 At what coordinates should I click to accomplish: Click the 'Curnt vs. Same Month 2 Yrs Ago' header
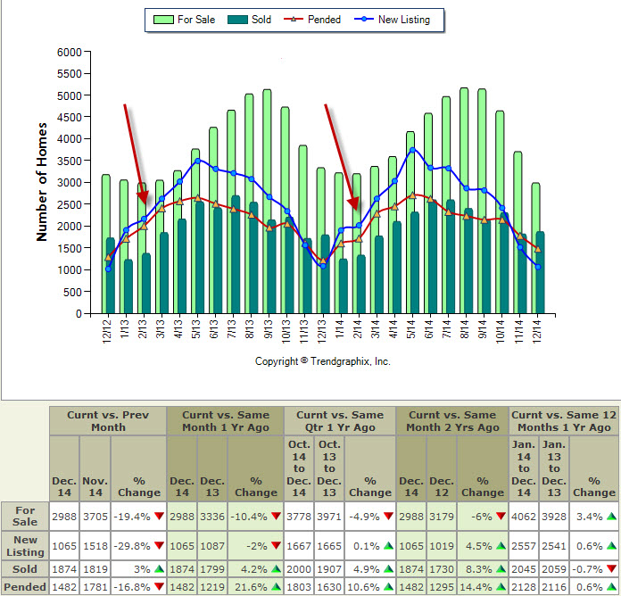point(452,421)
